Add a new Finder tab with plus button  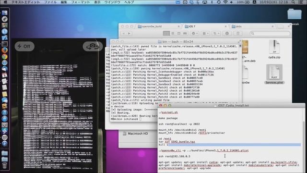[281, 26]
